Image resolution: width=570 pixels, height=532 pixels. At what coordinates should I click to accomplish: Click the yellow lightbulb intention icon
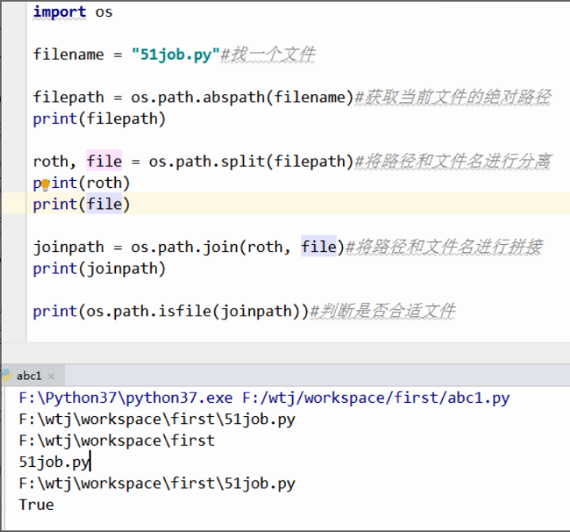click(x=45, y=185)
